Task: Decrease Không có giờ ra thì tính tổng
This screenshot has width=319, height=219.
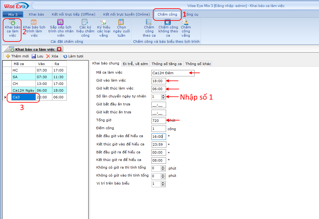Action: [x=163, y=169]
